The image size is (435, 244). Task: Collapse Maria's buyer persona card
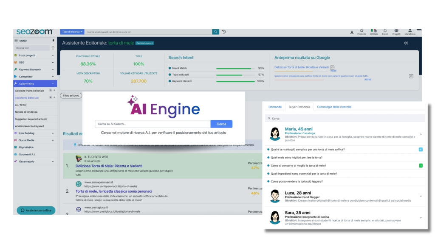click(421, 134)
